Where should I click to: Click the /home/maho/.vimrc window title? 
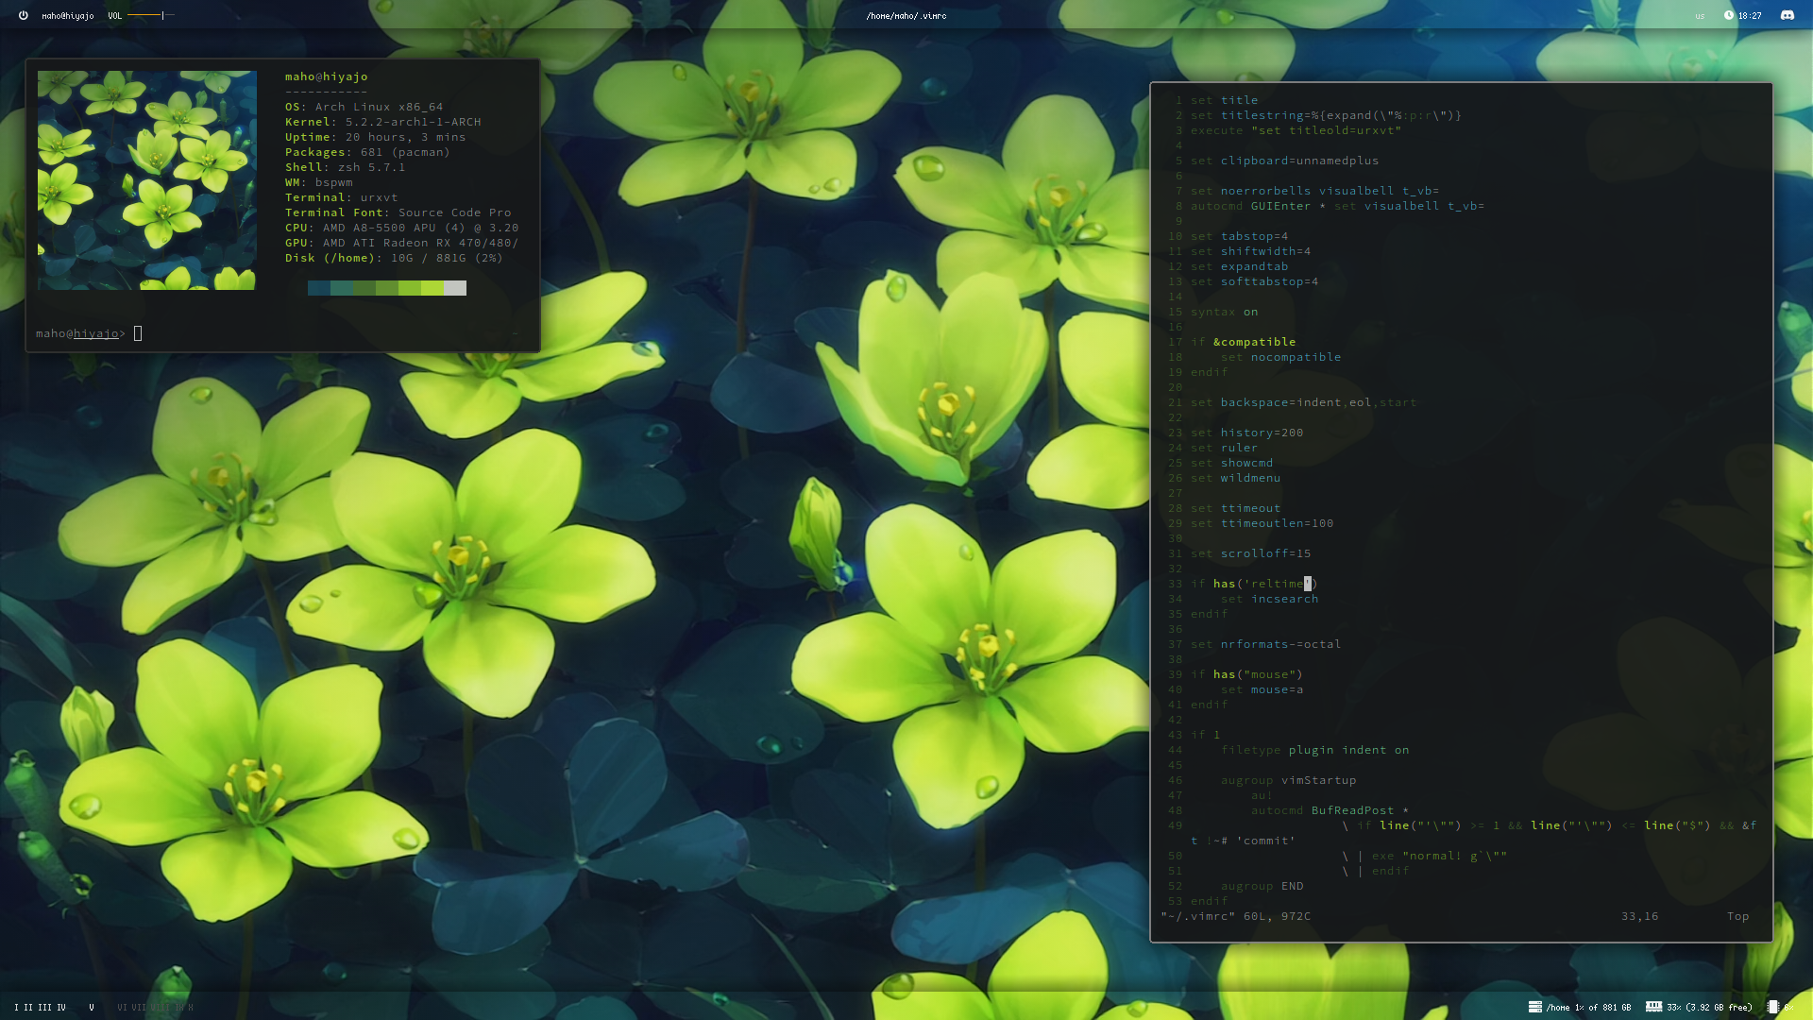click(906, 16)
